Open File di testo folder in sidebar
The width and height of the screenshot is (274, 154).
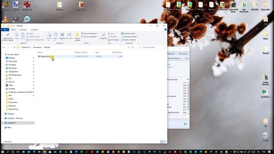(x=13, y=102)
